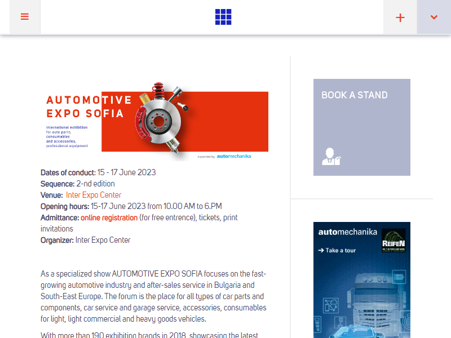Image resolution: width=451 pixels, height=338 pixels.
Task: Click the text "15 - 17 June 2023"
Action: point(126,172)
